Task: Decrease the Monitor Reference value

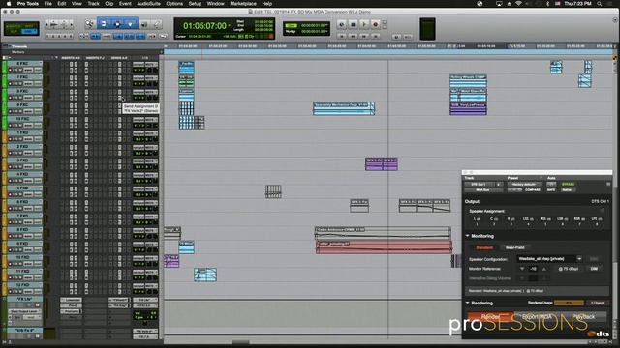Action: pos(522,269)
